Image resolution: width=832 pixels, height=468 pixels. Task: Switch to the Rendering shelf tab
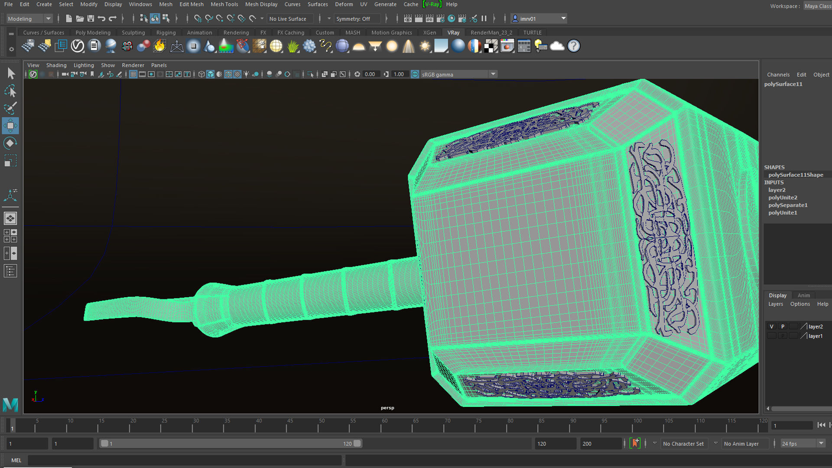point(236,32)
